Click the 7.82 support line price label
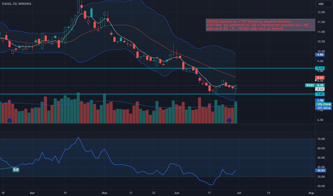 (x=320, y=94)
